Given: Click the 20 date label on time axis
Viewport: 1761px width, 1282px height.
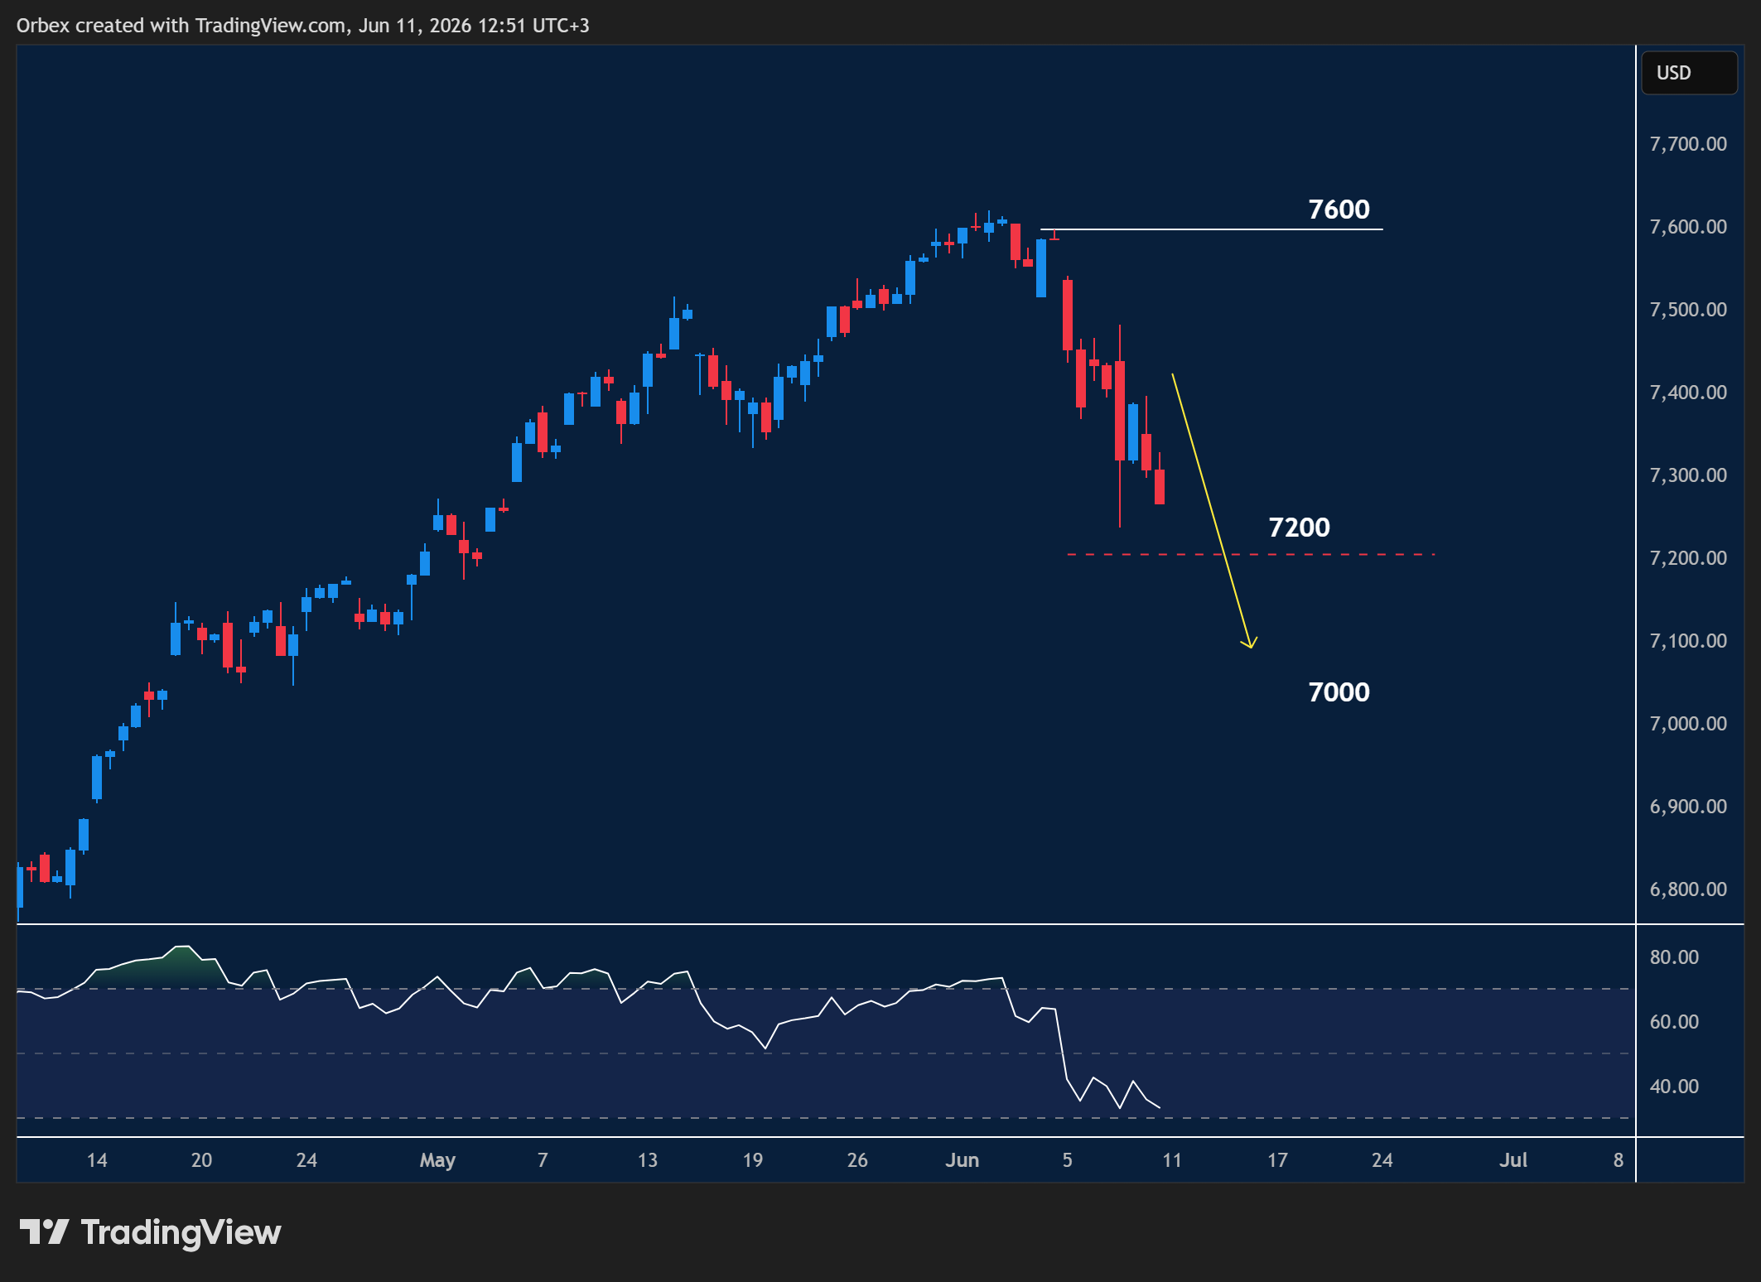Looking at the screenshot, I should [201, 1160].
